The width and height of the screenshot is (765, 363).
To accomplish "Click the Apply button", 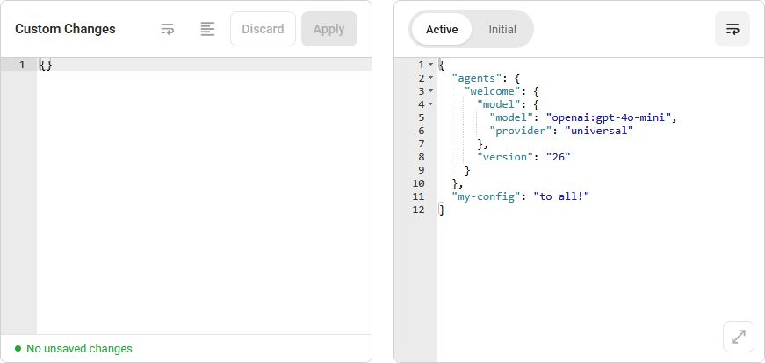I will [329, 29].
